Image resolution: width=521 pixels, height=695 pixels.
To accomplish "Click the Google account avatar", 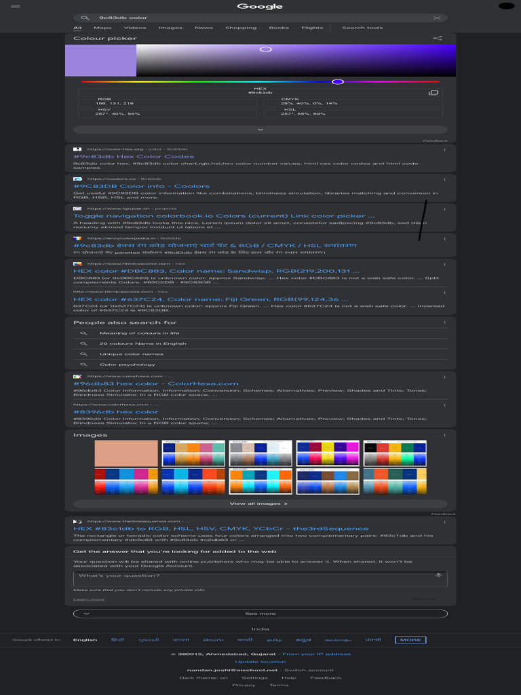I will point(506,5).
